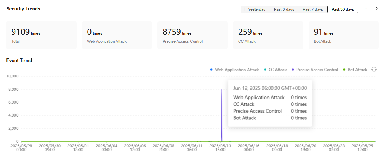The image size is (386, 156).
Task: Click the 2025/06/01 18:00 axis label
Action: click(x=78, y=147)
